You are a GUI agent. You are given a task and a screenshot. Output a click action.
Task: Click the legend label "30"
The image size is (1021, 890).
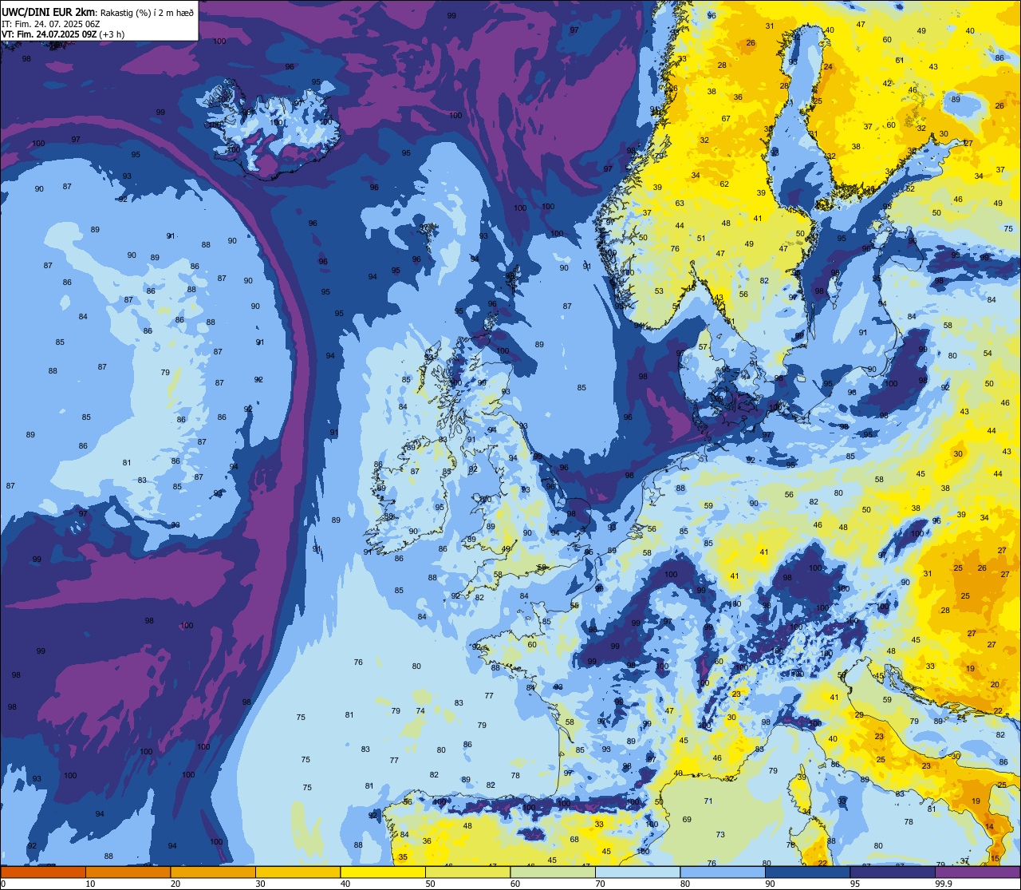click(x=260, y=884)
